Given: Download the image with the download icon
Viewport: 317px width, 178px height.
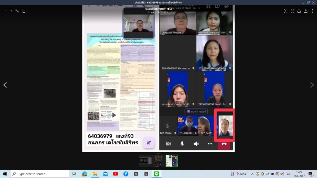Looking at the screenshot, I should click(306, 11).
